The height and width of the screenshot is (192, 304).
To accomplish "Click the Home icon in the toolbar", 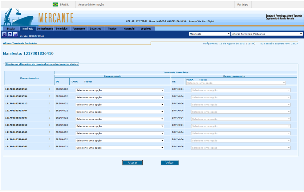I will [4, 34].
